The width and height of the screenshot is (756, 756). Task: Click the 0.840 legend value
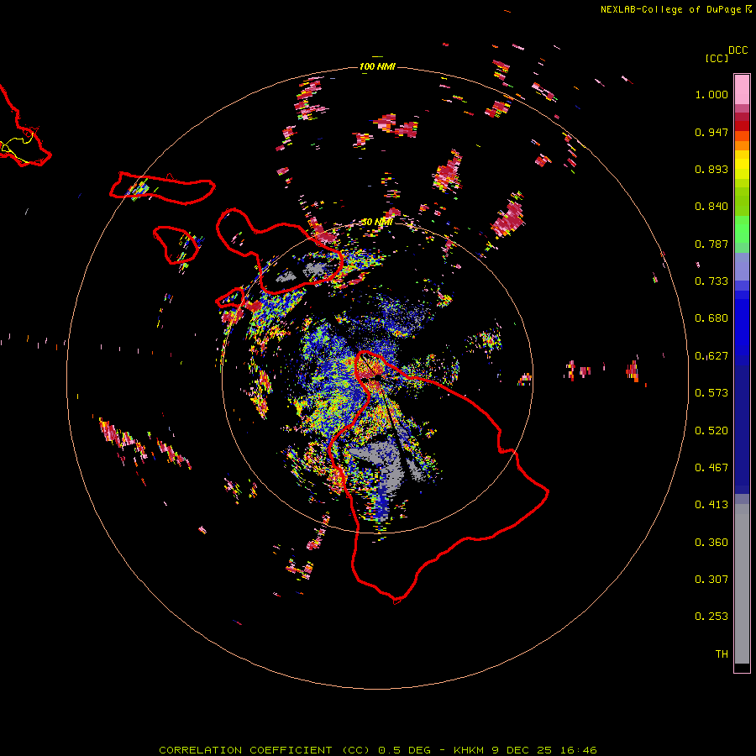coord(711,207)
